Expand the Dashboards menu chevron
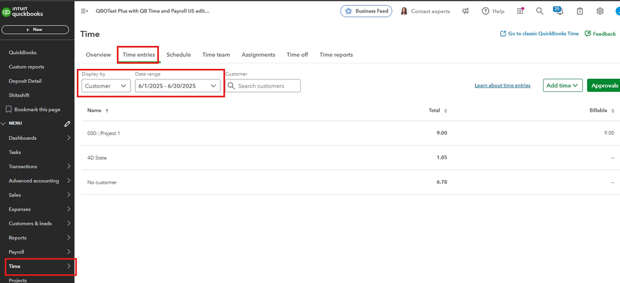The width and height of the screenshot is (620, 283). pos(69,138)
